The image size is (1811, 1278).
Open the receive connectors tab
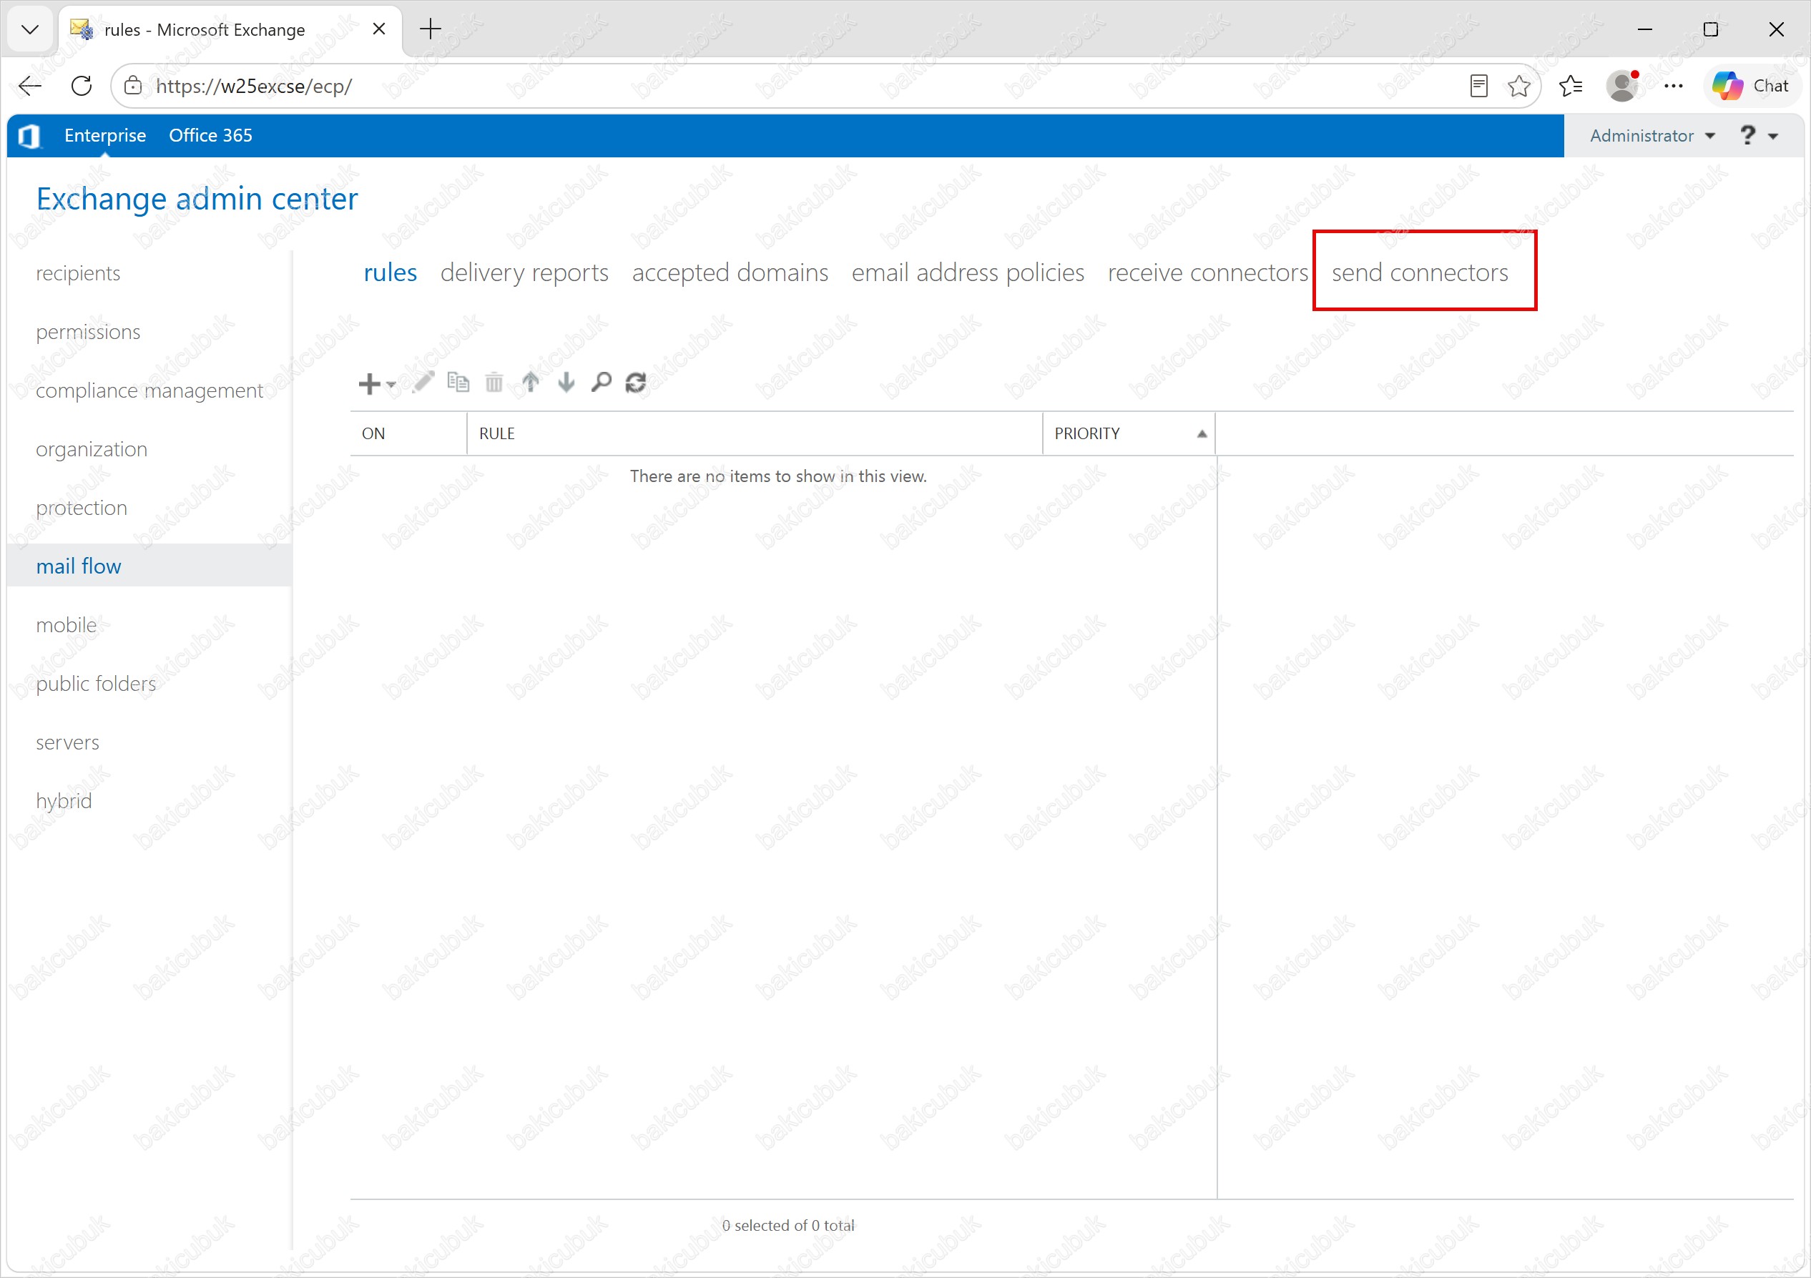[x=1207, y=273]
